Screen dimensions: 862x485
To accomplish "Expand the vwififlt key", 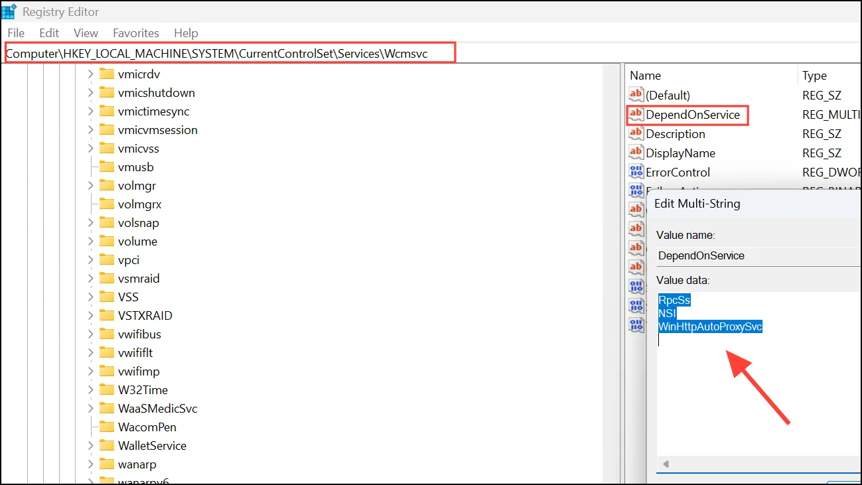I will [x=91, y=353].
